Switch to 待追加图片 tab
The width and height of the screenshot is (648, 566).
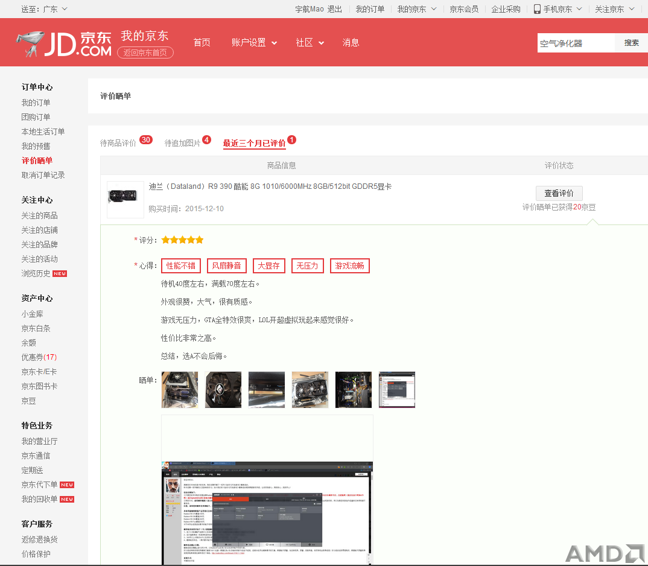[x=182, y=143]
